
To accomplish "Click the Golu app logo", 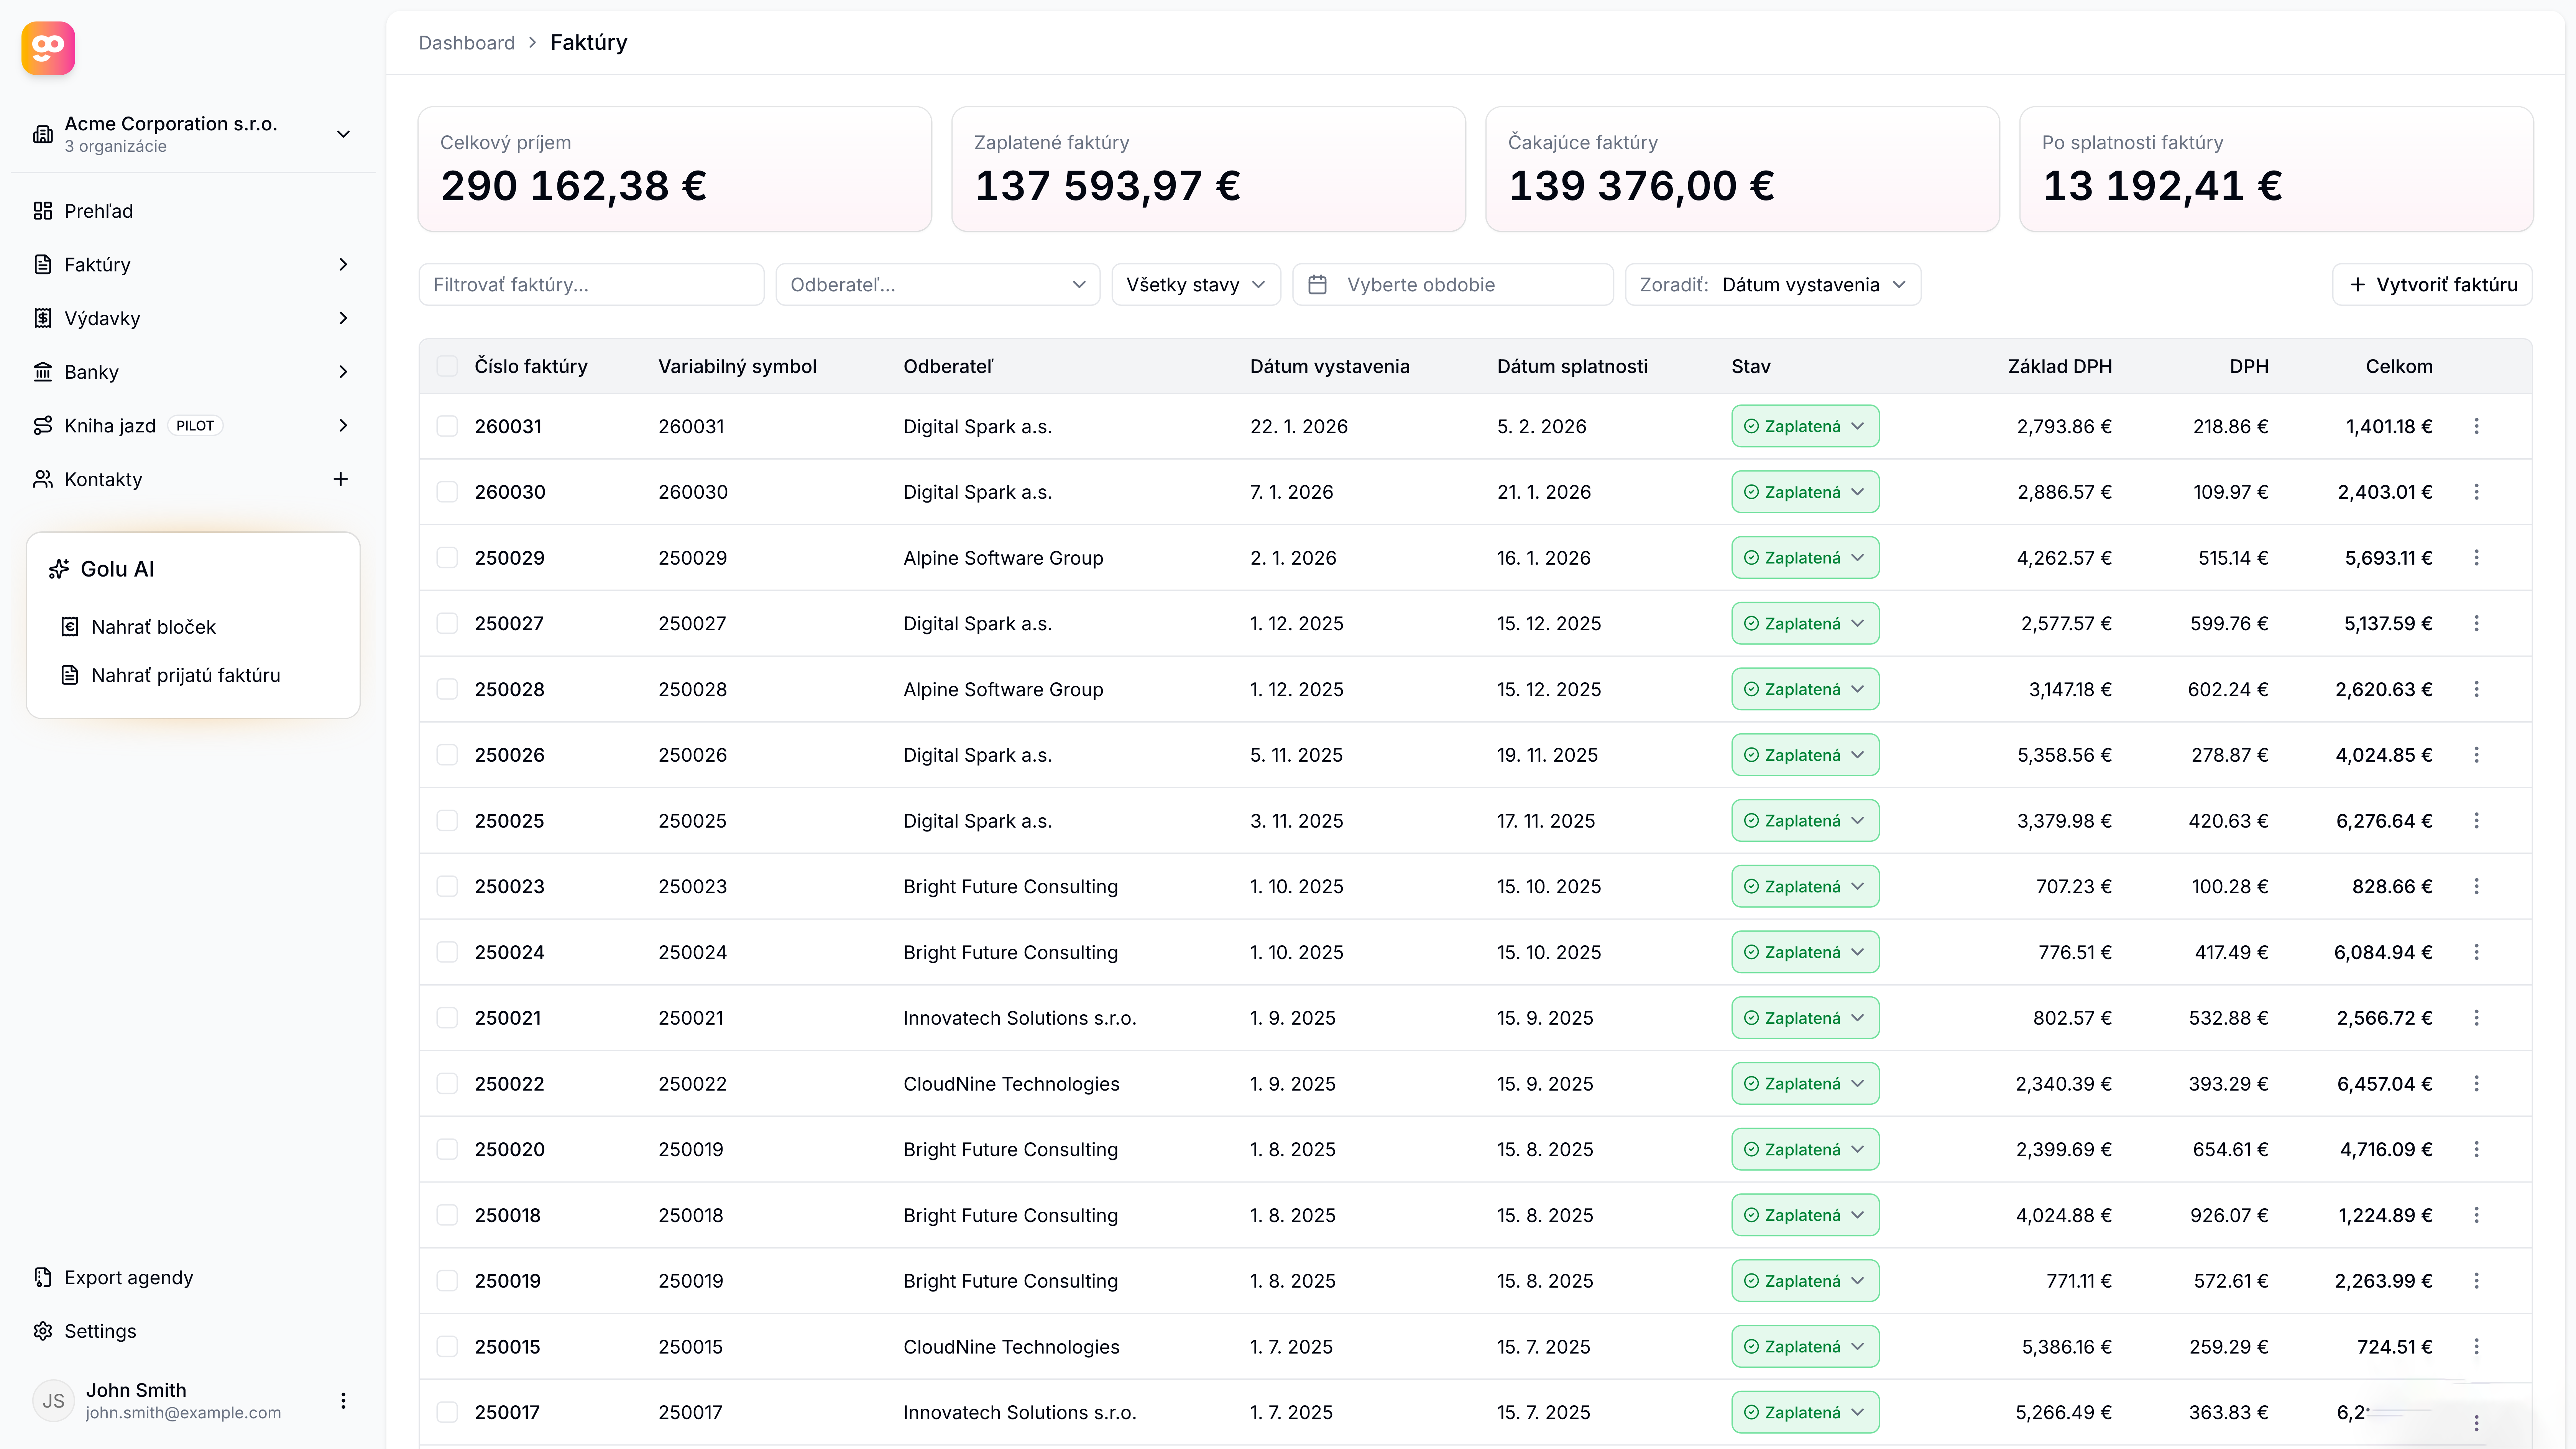I will 48,48.
